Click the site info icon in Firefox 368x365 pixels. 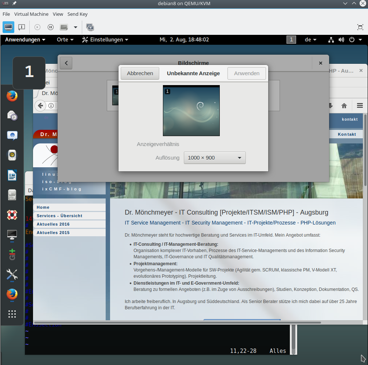pyautogui.click(x=51, y=106)
